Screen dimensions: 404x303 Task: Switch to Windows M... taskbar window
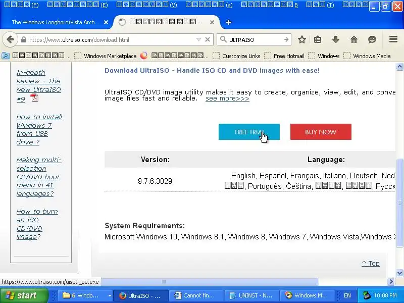pos(308,295)
